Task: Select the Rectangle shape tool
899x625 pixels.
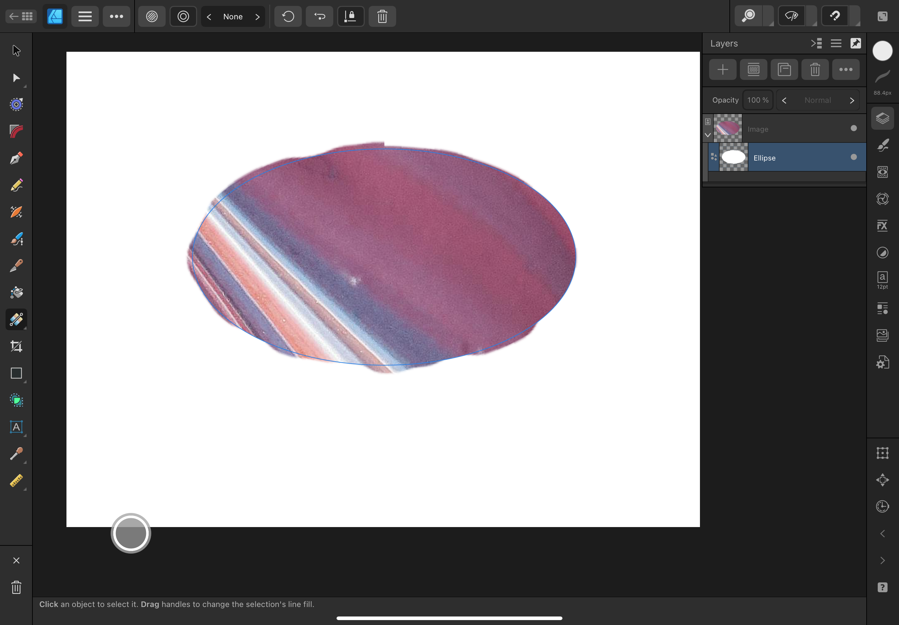Action: [x=16, y=373]
